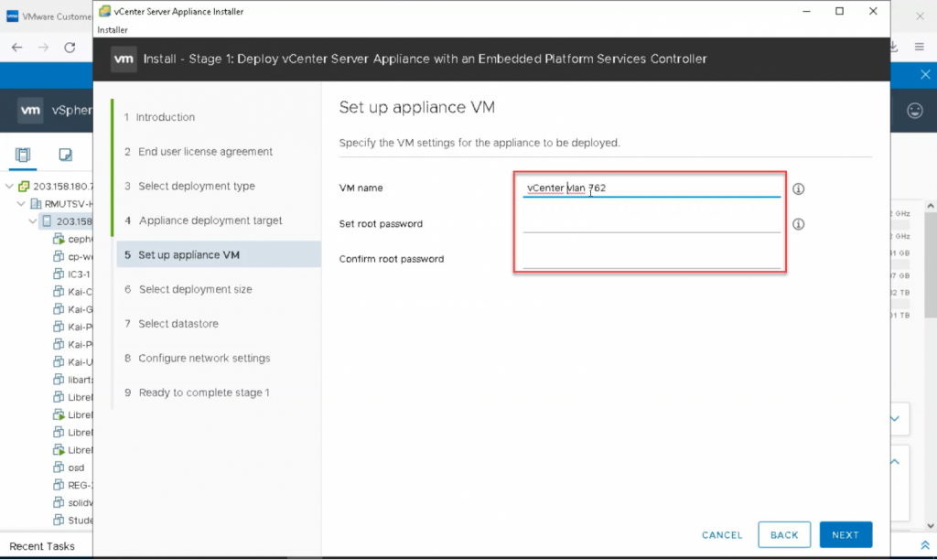Click the vm logo in the installer header

pos(124,58)
